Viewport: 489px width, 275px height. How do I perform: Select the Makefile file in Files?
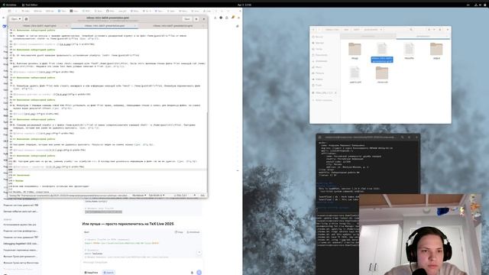pyautogui.click(x=409, y=51)
